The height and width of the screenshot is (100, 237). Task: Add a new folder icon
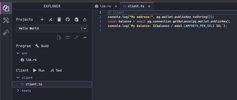point(68,37)
